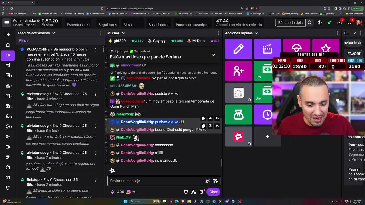
Task: Click GeorgieCorgi username in chat
Action: 132,101
